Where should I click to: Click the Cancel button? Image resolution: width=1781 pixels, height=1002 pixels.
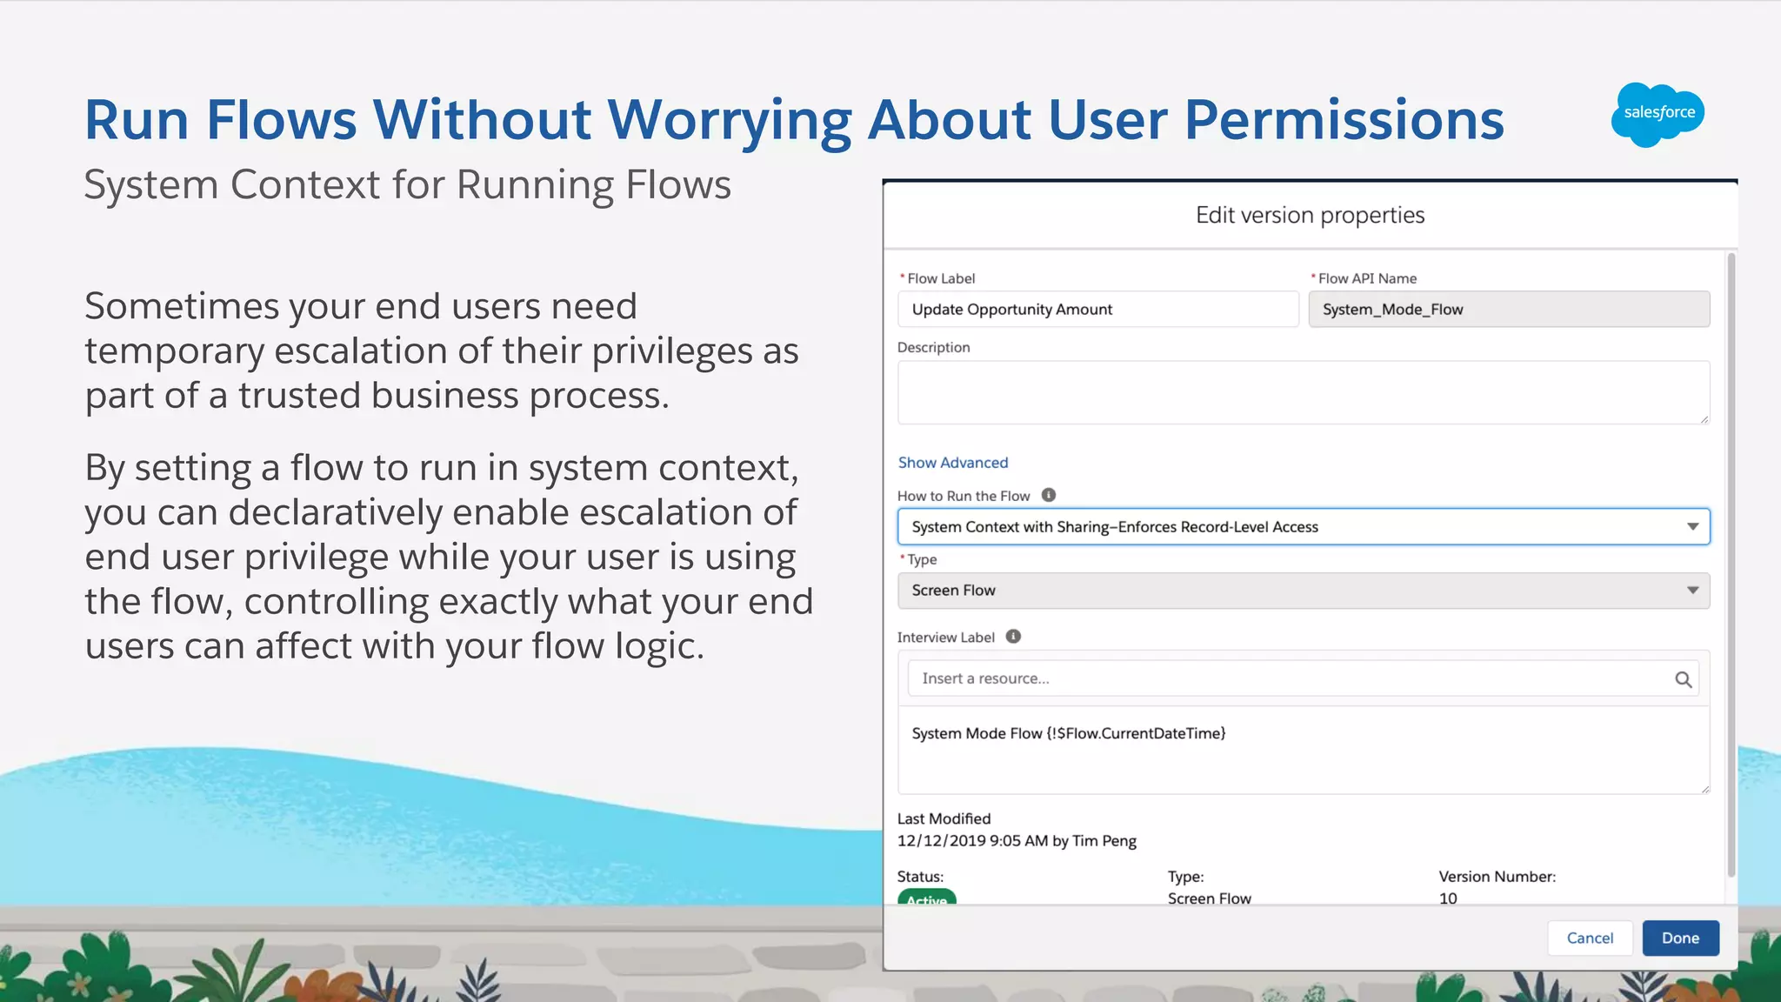point(1590,938)
